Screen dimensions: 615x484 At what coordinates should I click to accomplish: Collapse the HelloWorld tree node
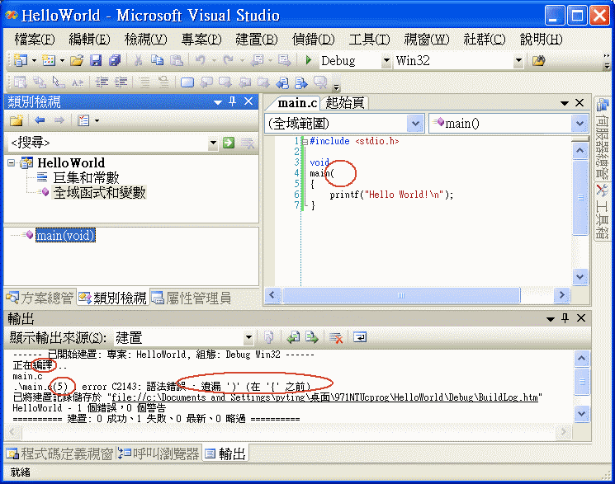click(x=12, y=162)
